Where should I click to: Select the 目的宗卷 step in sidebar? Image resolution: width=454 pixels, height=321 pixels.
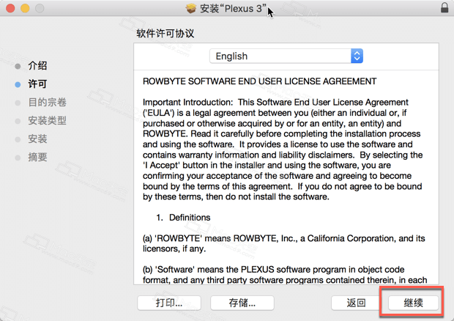pos(47,103)
